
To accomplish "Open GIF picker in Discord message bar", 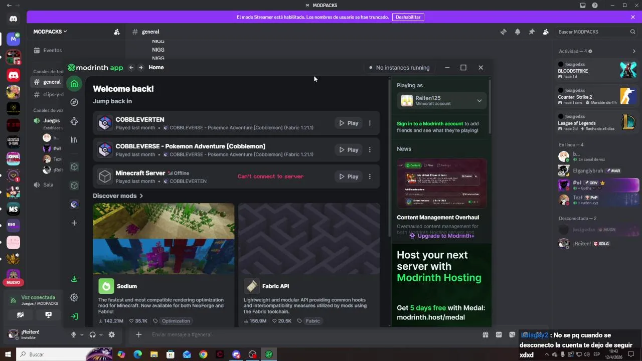I will coord(499,334).
